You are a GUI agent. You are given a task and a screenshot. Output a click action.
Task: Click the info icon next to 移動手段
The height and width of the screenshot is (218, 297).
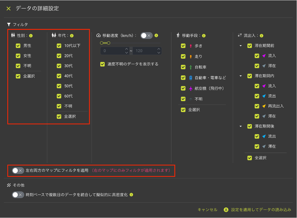pyautogui.click(x=204, y=36)
